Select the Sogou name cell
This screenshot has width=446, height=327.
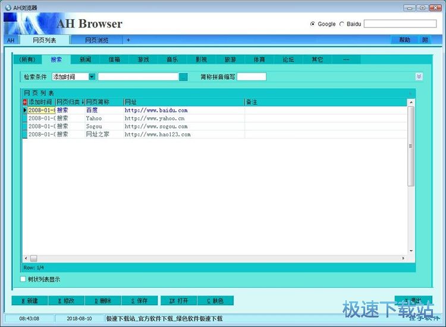point(104,126)
